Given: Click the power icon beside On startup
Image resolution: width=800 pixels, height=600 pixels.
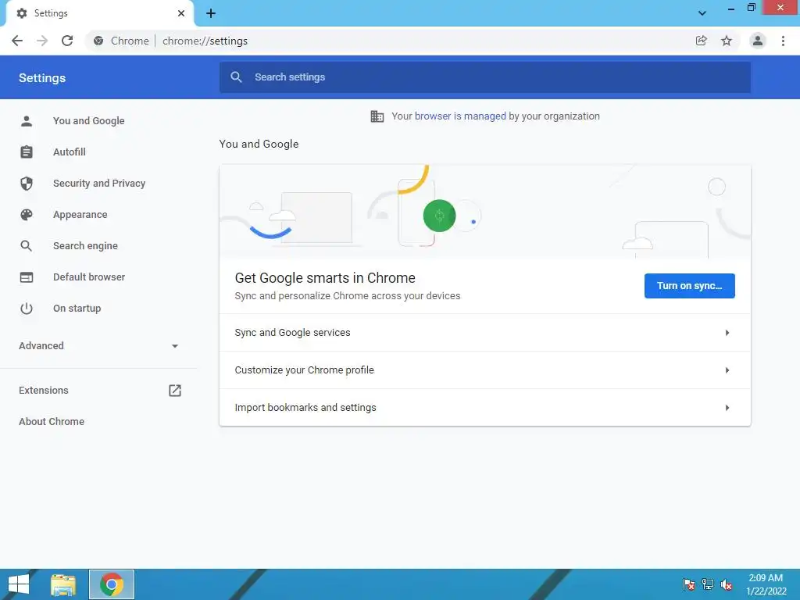Looking at the screenshot, I should pyautogui.click(x=27, y=308).
